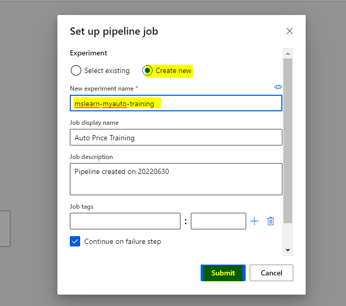Choose the Select existing experiment option
The image size is (346, 306).
point(76,70)
